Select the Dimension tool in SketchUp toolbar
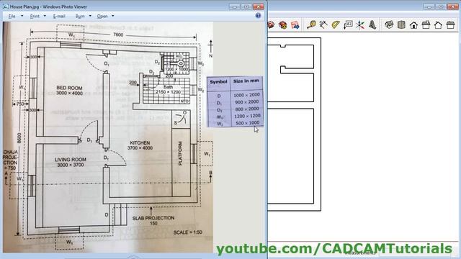 click(323, 24)
